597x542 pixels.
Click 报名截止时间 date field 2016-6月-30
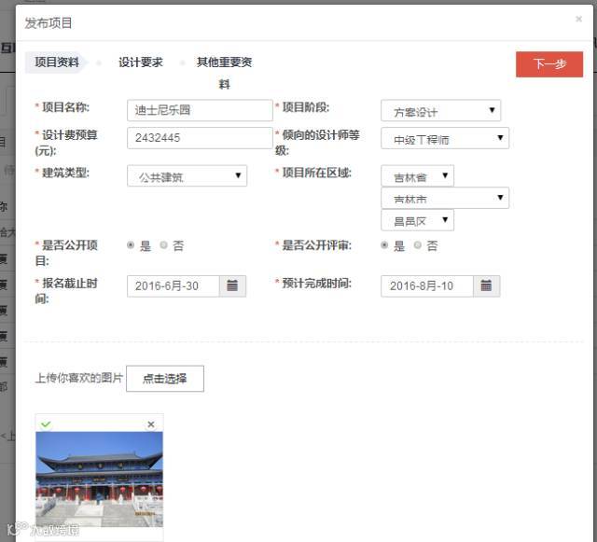[x=174, y=285]
